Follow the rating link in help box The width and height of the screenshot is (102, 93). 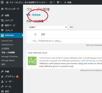coord(80,64)
